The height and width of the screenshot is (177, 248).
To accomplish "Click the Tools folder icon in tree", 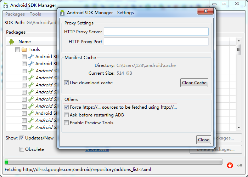I will pyautogui.click(x=24, y=50).
